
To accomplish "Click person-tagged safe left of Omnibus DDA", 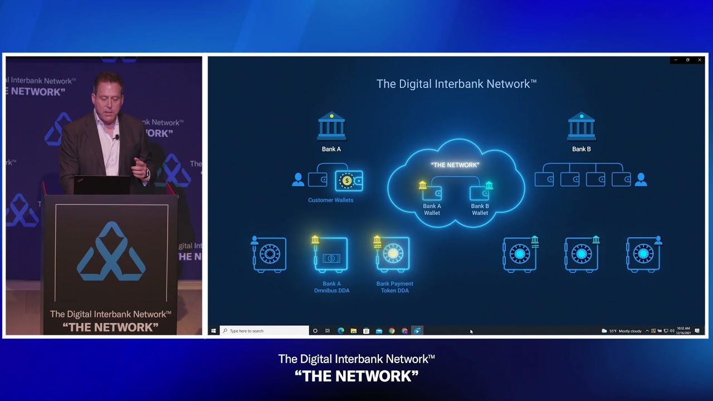I will click(x=269, y=254).
